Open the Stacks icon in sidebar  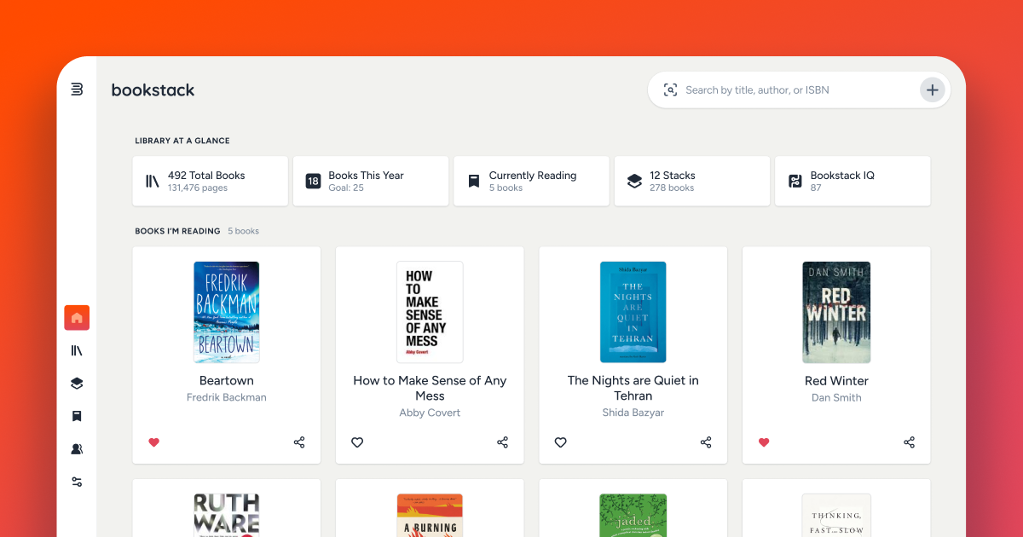77,384
